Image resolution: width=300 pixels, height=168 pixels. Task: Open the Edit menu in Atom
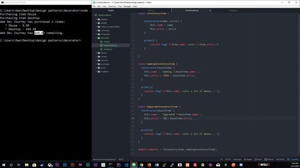tap(99, 6)
